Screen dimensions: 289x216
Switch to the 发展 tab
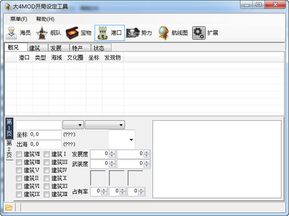[59, 48]
